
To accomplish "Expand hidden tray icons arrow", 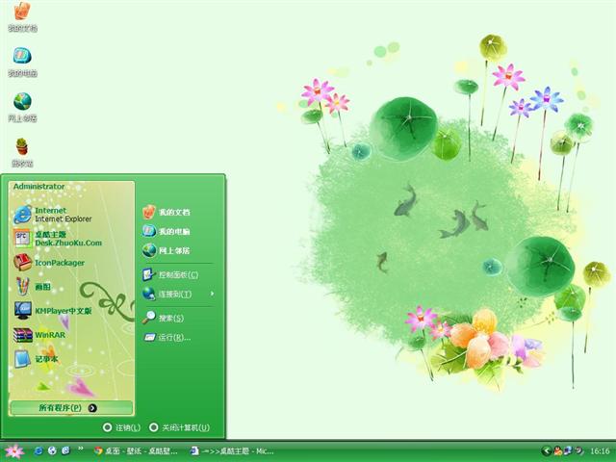I will coord(546,451).
